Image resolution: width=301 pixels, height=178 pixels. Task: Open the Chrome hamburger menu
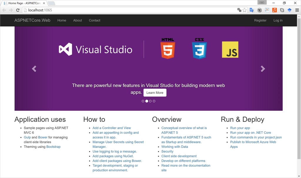coord(297,10)
